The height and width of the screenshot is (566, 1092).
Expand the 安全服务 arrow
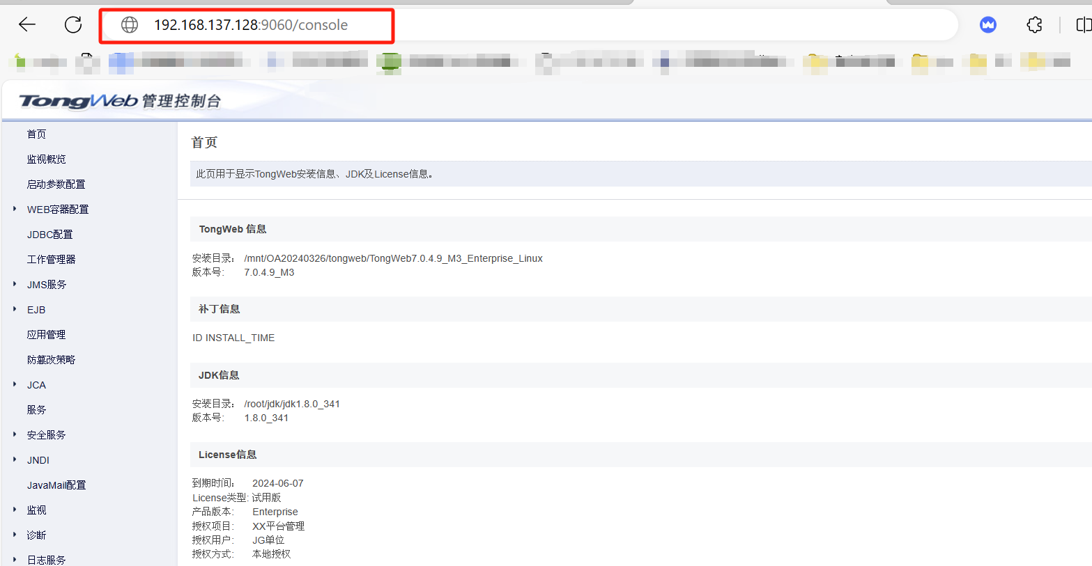[15, 434]
